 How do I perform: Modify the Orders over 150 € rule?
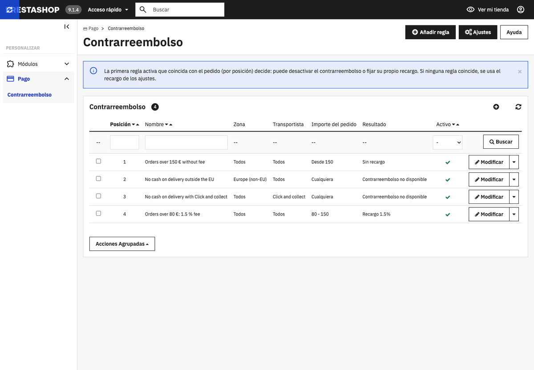tap(489, 162)
